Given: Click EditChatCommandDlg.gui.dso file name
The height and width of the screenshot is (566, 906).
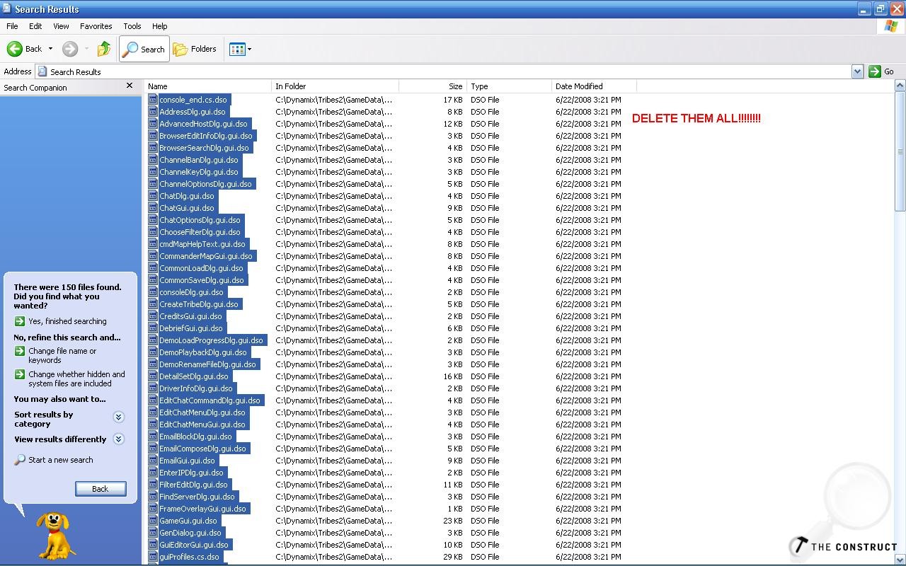Looking at the screenshot, I should coord(210,400).
